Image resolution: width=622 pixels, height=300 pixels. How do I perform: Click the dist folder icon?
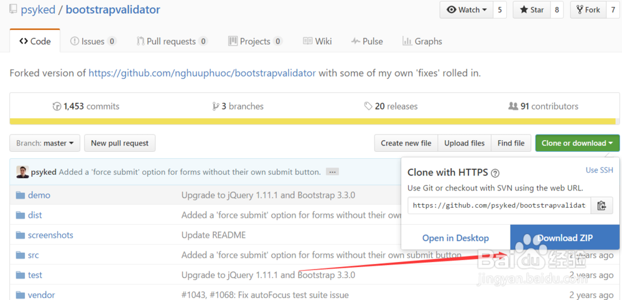pyautogui.click(x=21, y=215)
